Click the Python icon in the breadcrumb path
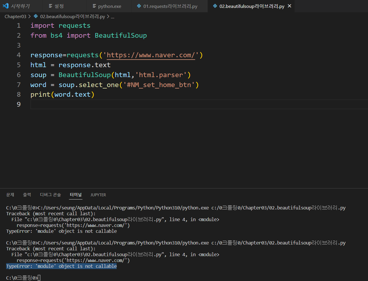The height and width of the screenshot is (281, 368). click(36, 17)
